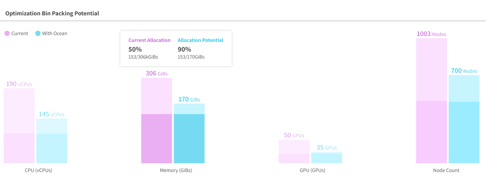The image size is (489, 183).
Task: Select the With Ocean CPU bar under 145 vCPUs
Action: point(52,140)
